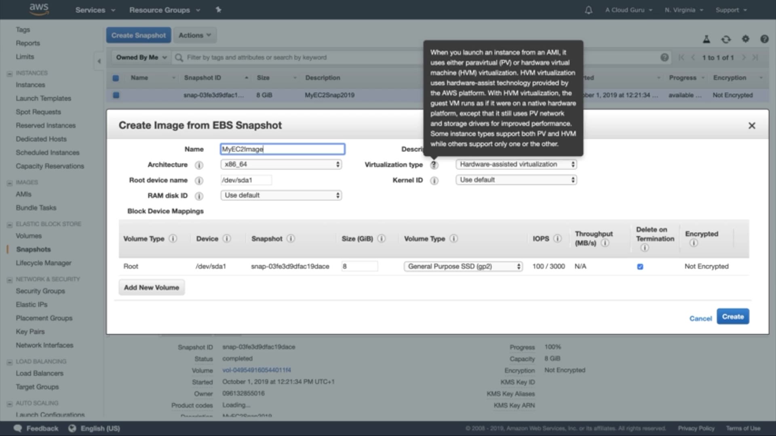
Task: Click info icon next to Snapshot column
Action: pyautogui.click(x=291, y=239)
